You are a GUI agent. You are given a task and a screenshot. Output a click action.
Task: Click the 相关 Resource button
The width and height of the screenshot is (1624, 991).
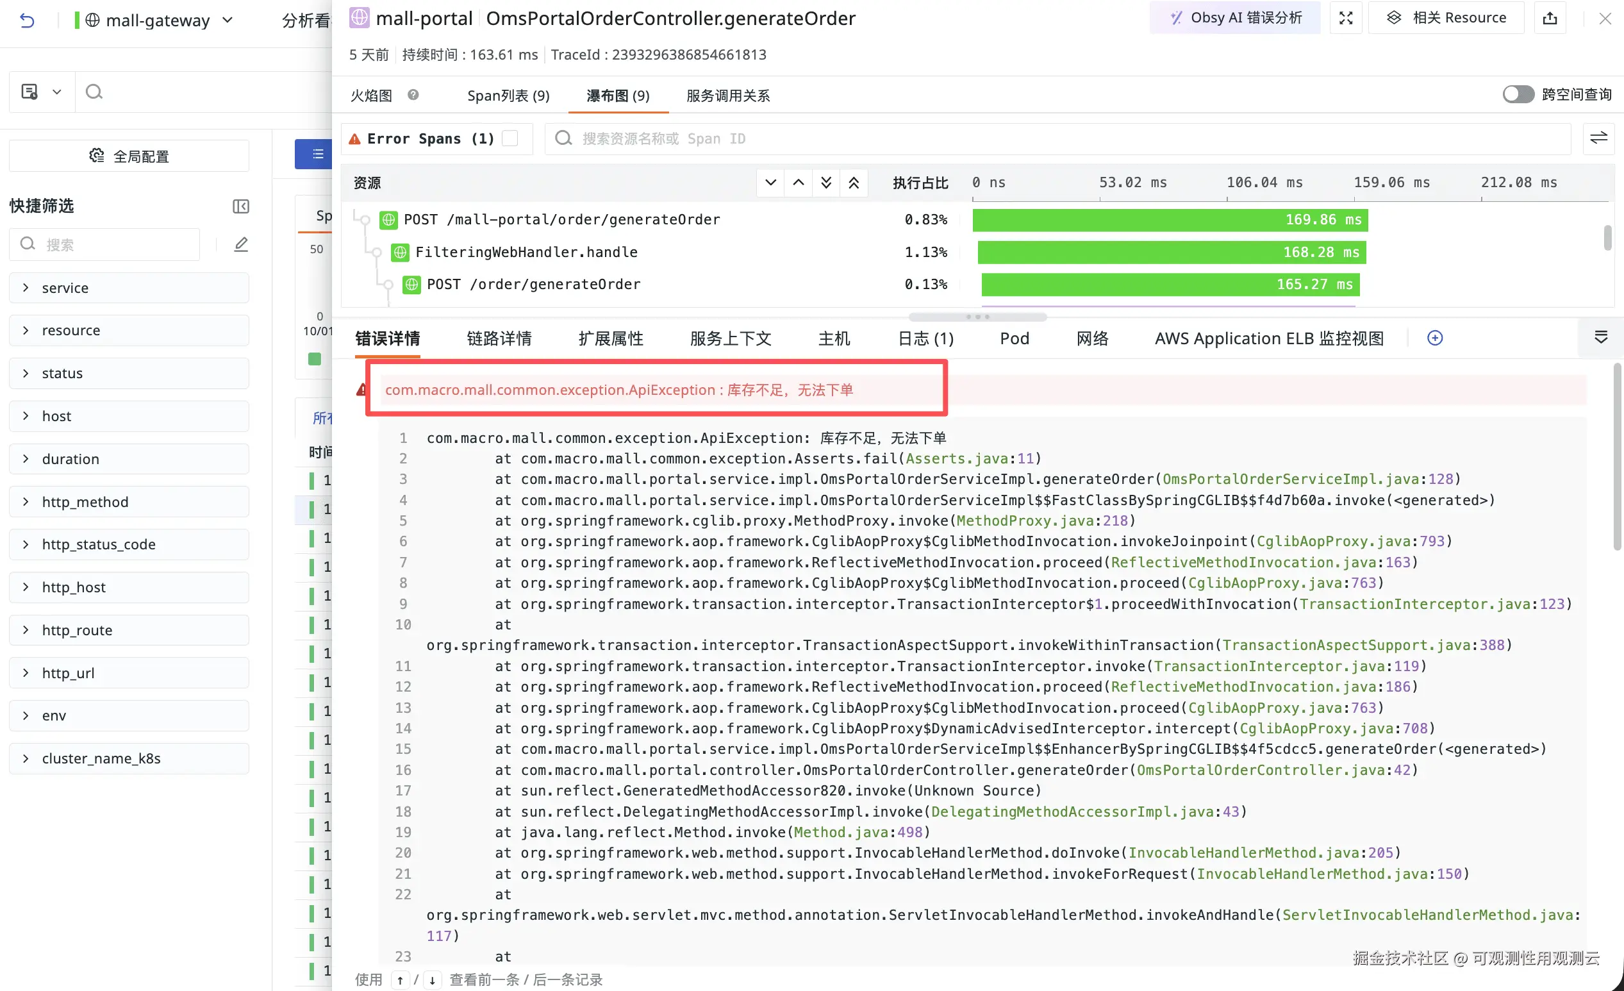point(1446,18)
